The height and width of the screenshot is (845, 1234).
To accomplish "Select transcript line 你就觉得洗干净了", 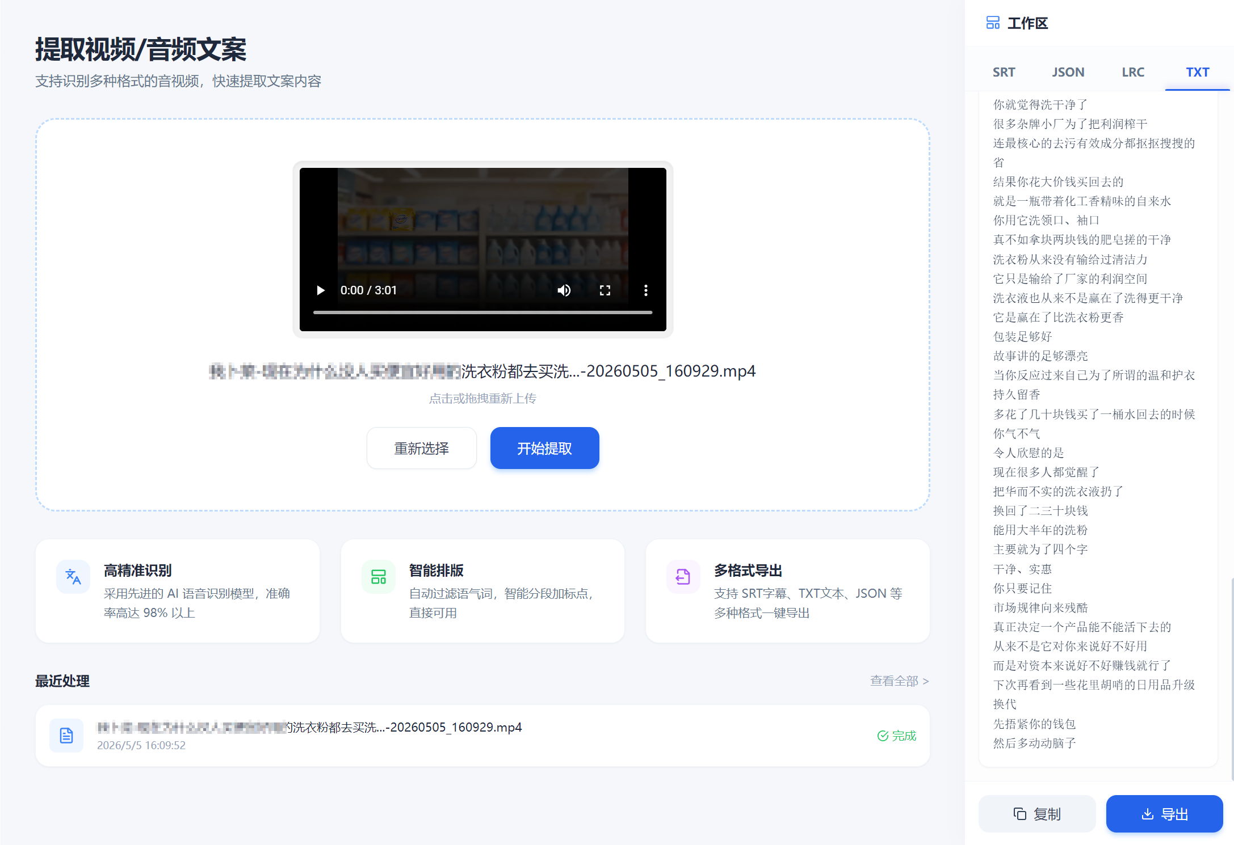I will tap(1040, 104).
